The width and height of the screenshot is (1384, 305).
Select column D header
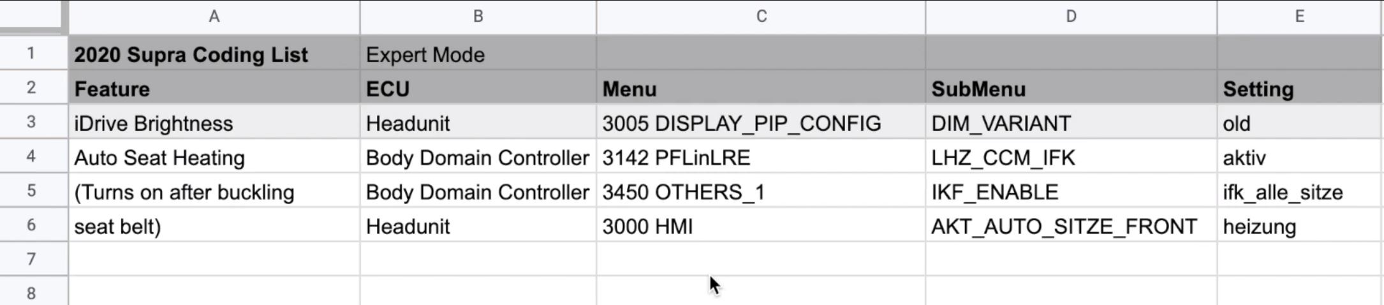coord(1071,17)
